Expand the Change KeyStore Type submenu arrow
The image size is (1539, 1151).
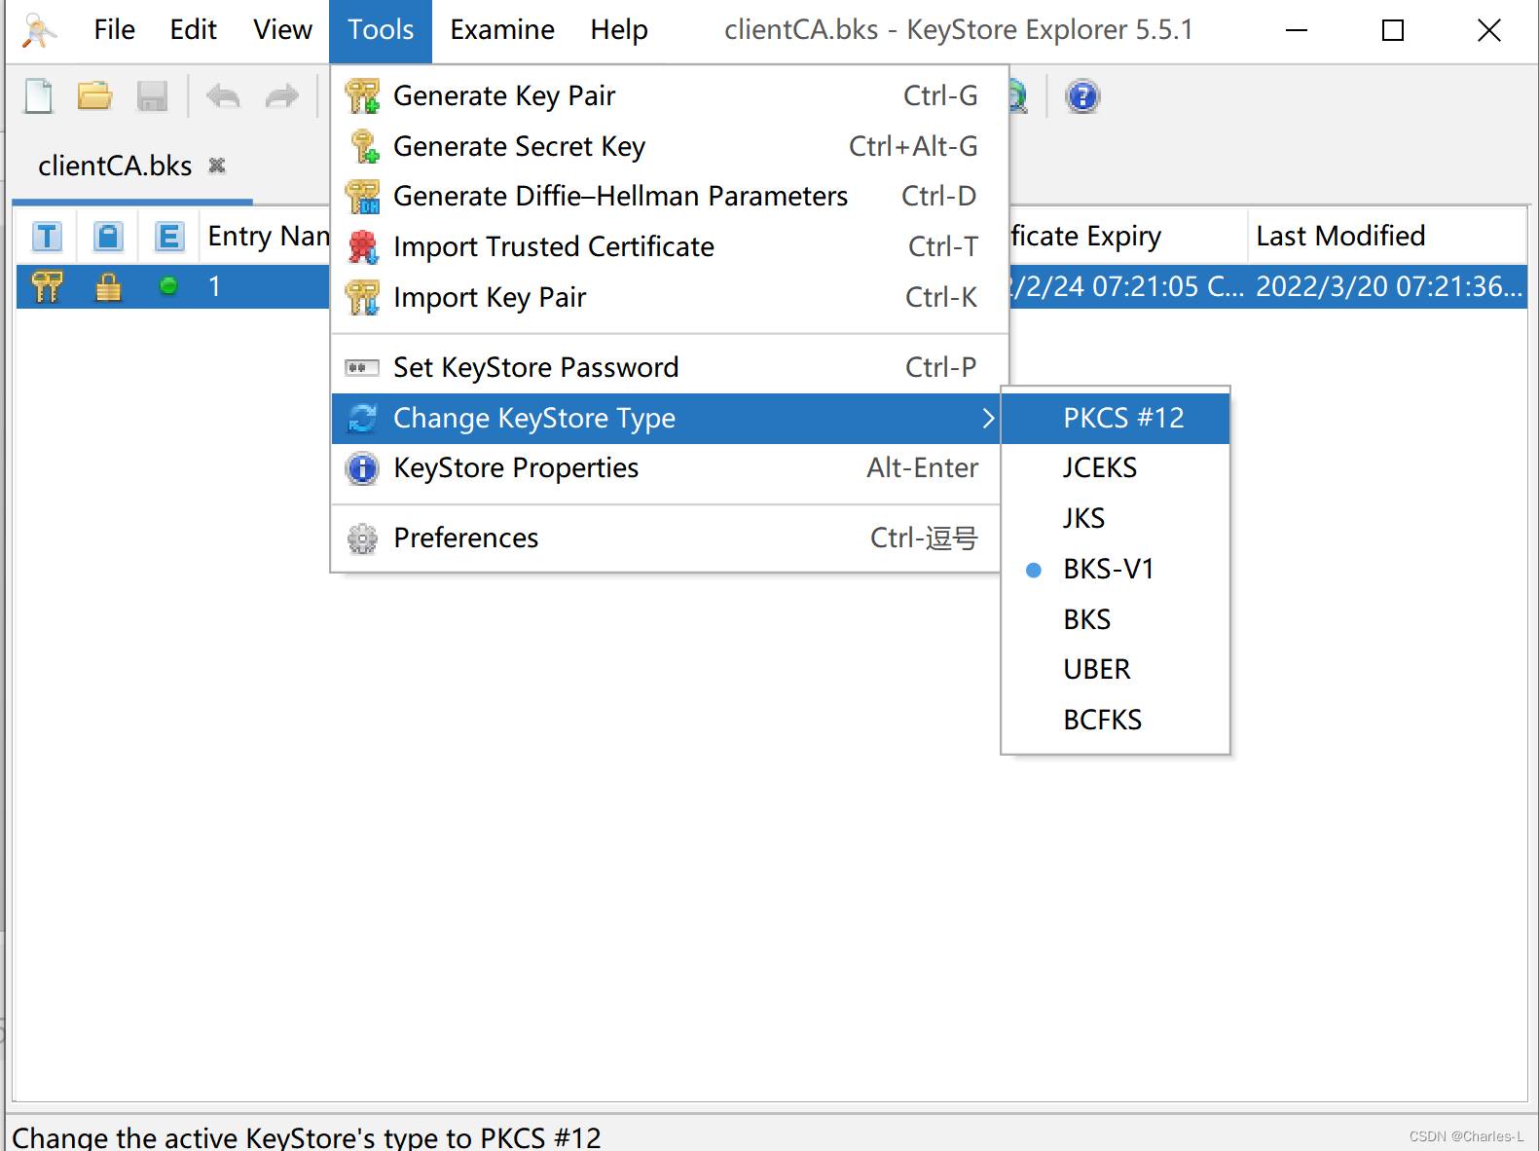(988, 418)
